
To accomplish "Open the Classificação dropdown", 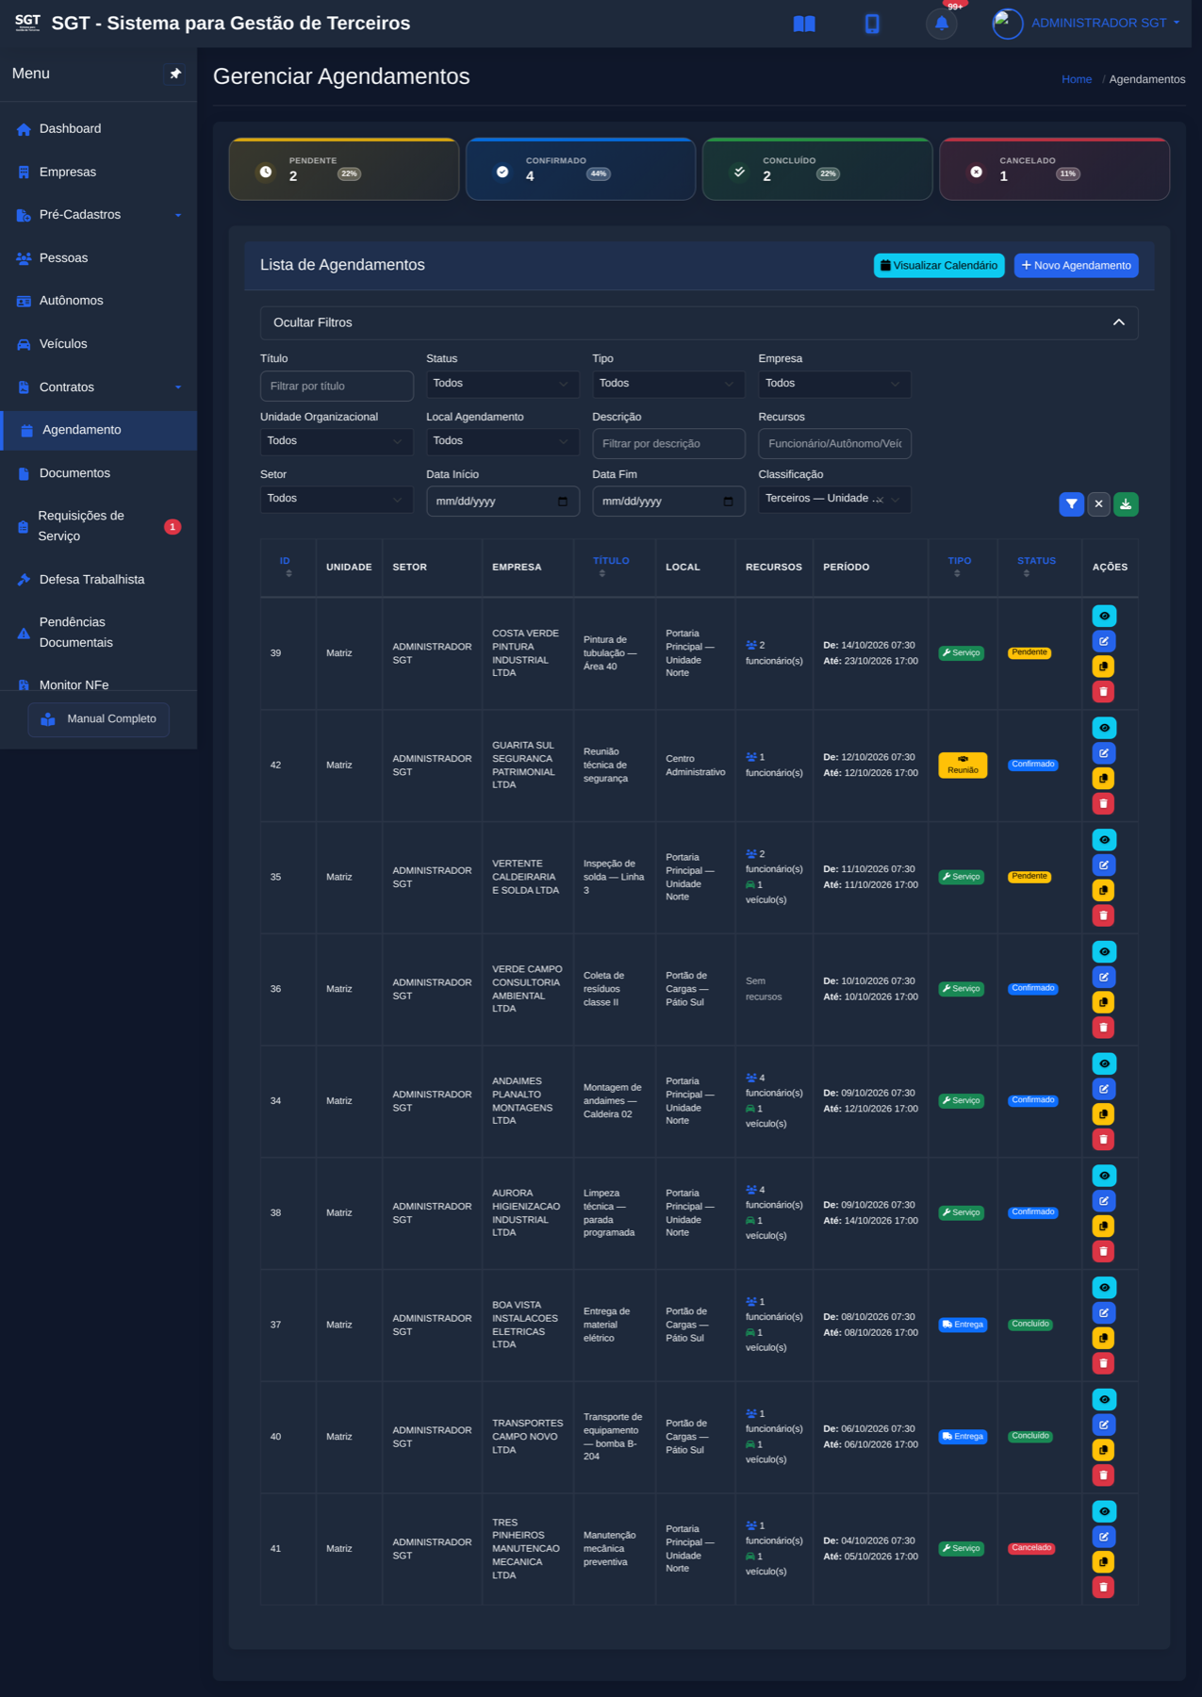I will (x=834, y=499).
